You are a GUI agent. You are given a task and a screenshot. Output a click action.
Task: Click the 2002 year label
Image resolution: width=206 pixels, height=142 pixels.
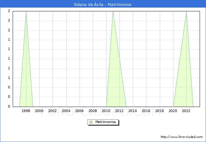pos(53,111)
